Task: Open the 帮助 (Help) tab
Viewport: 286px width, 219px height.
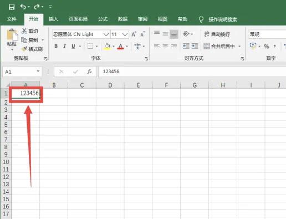Action: [182, 19]
